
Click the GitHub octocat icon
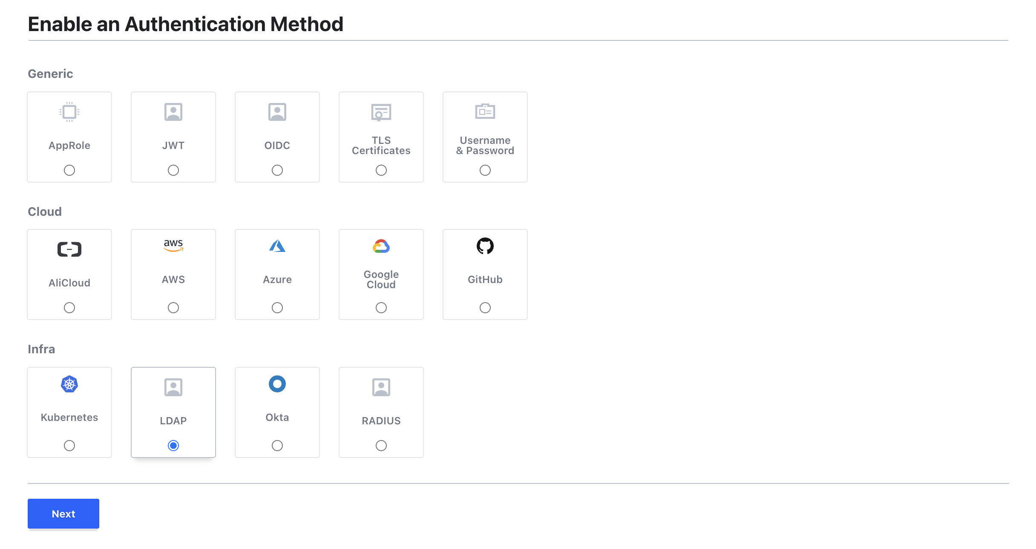(485, 246)
